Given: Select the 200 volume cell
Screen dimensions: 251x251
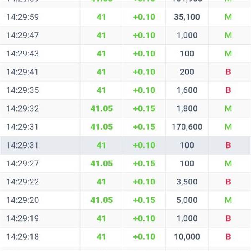Looking at the screenshot, I should point(187,72).
